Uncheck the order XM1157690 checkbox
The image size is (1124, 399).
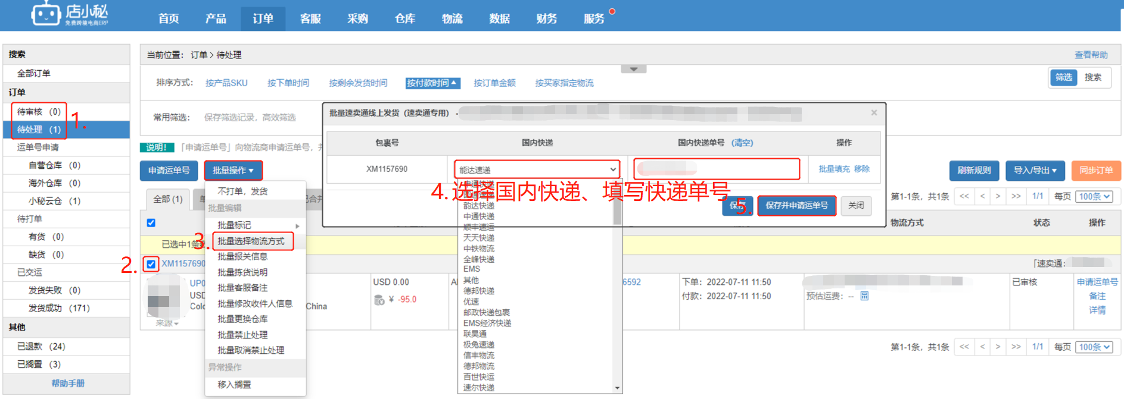(x=151, y=264)
